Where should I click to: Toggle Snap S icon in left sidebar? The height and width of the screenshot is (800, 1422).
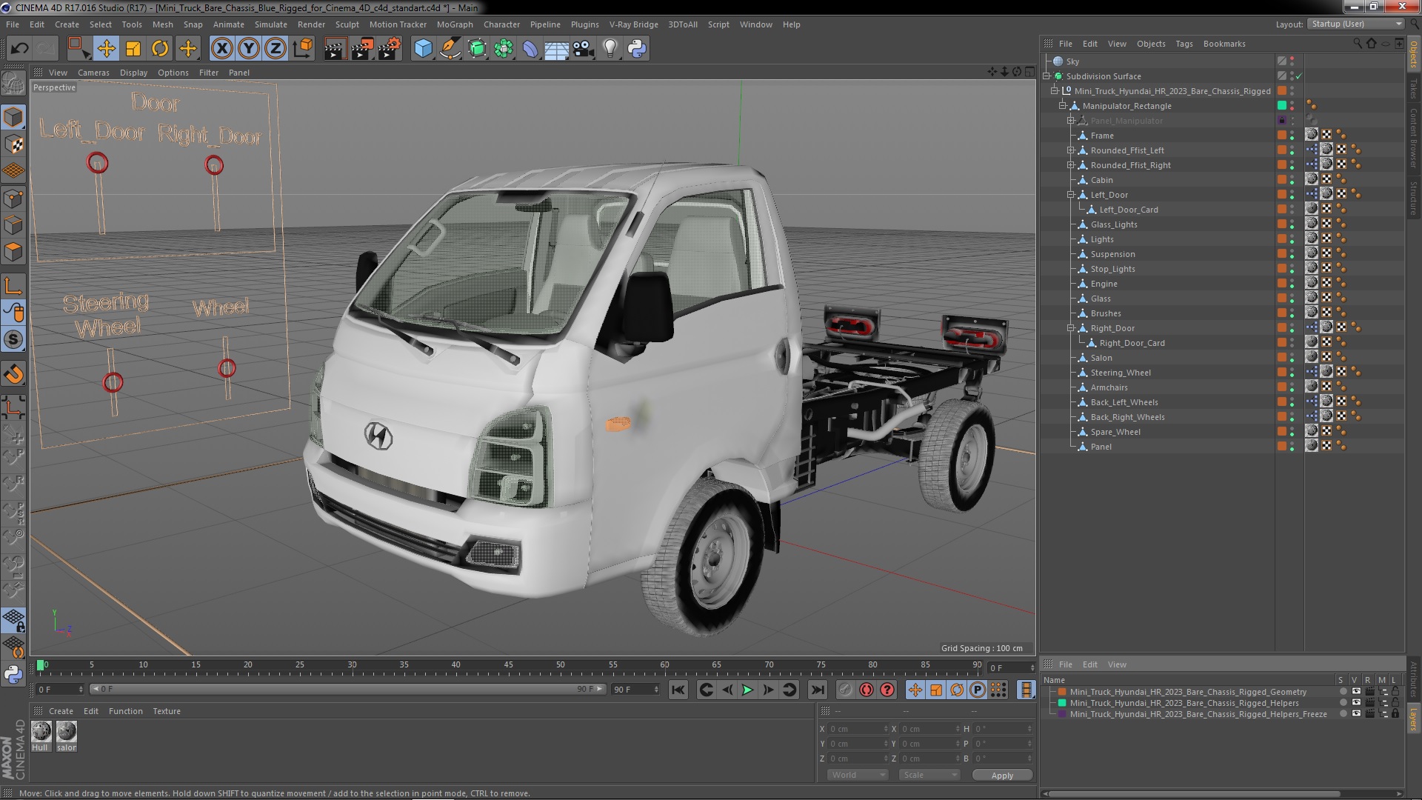point(13,340)
